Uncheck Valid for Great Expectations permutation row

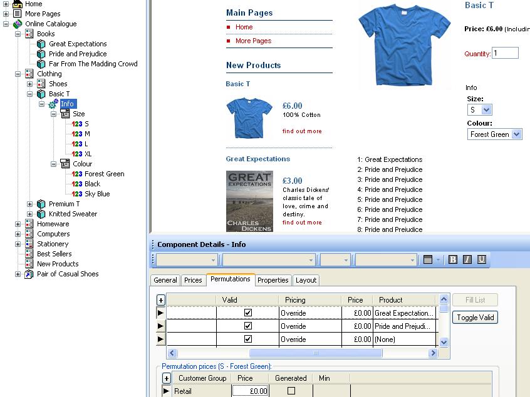pos(248,313)
